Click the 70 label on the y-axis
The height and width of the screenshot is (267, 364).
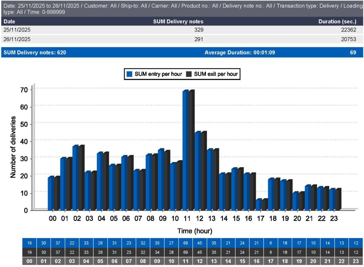coord(24,90)
